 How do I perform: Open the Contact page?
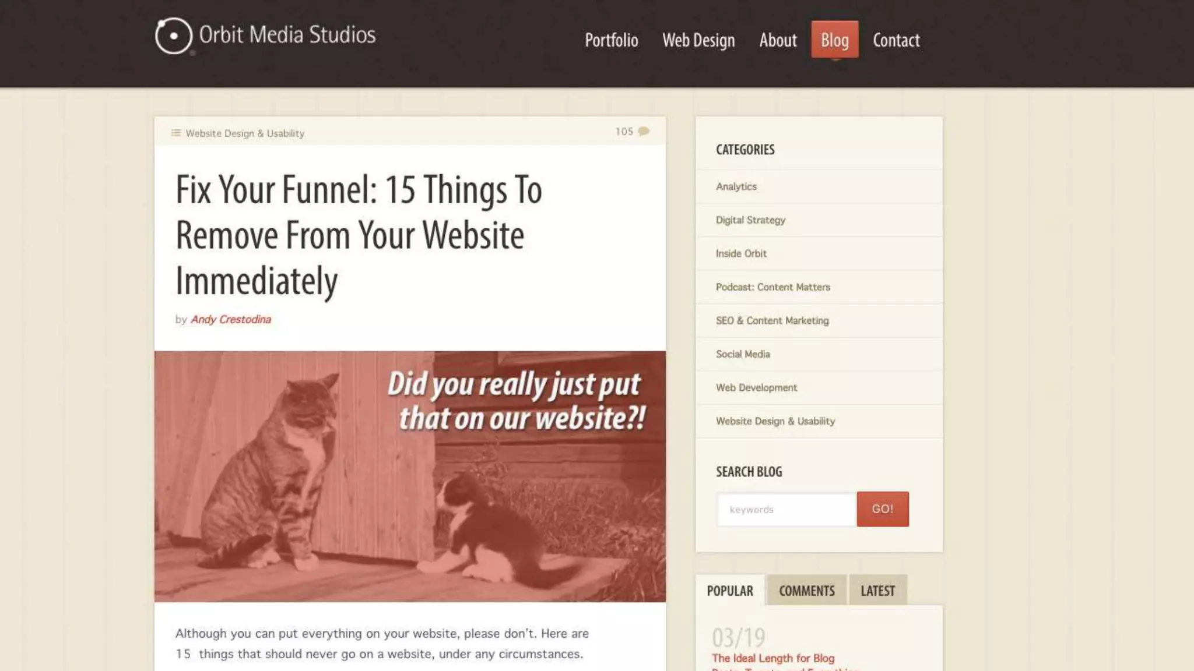[x=896, y=40]
